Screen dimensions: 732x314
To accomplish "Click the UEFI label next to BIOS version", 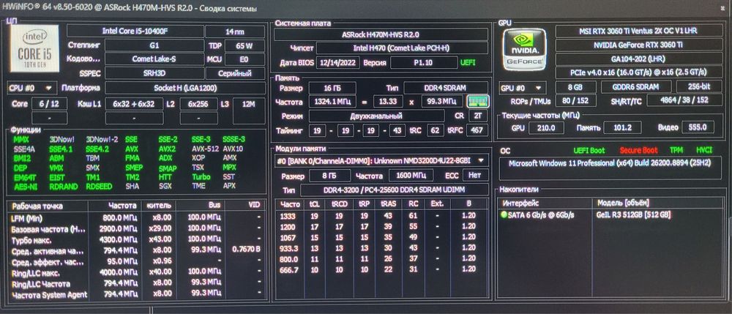I will (x=467, y=62).
